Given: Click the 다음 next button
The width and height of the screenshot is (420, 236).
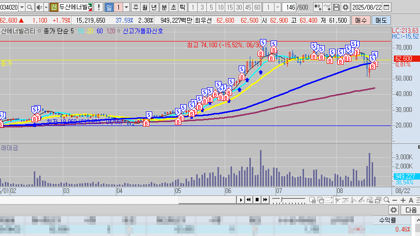Looking at the screenshot, I should (411, 210).
